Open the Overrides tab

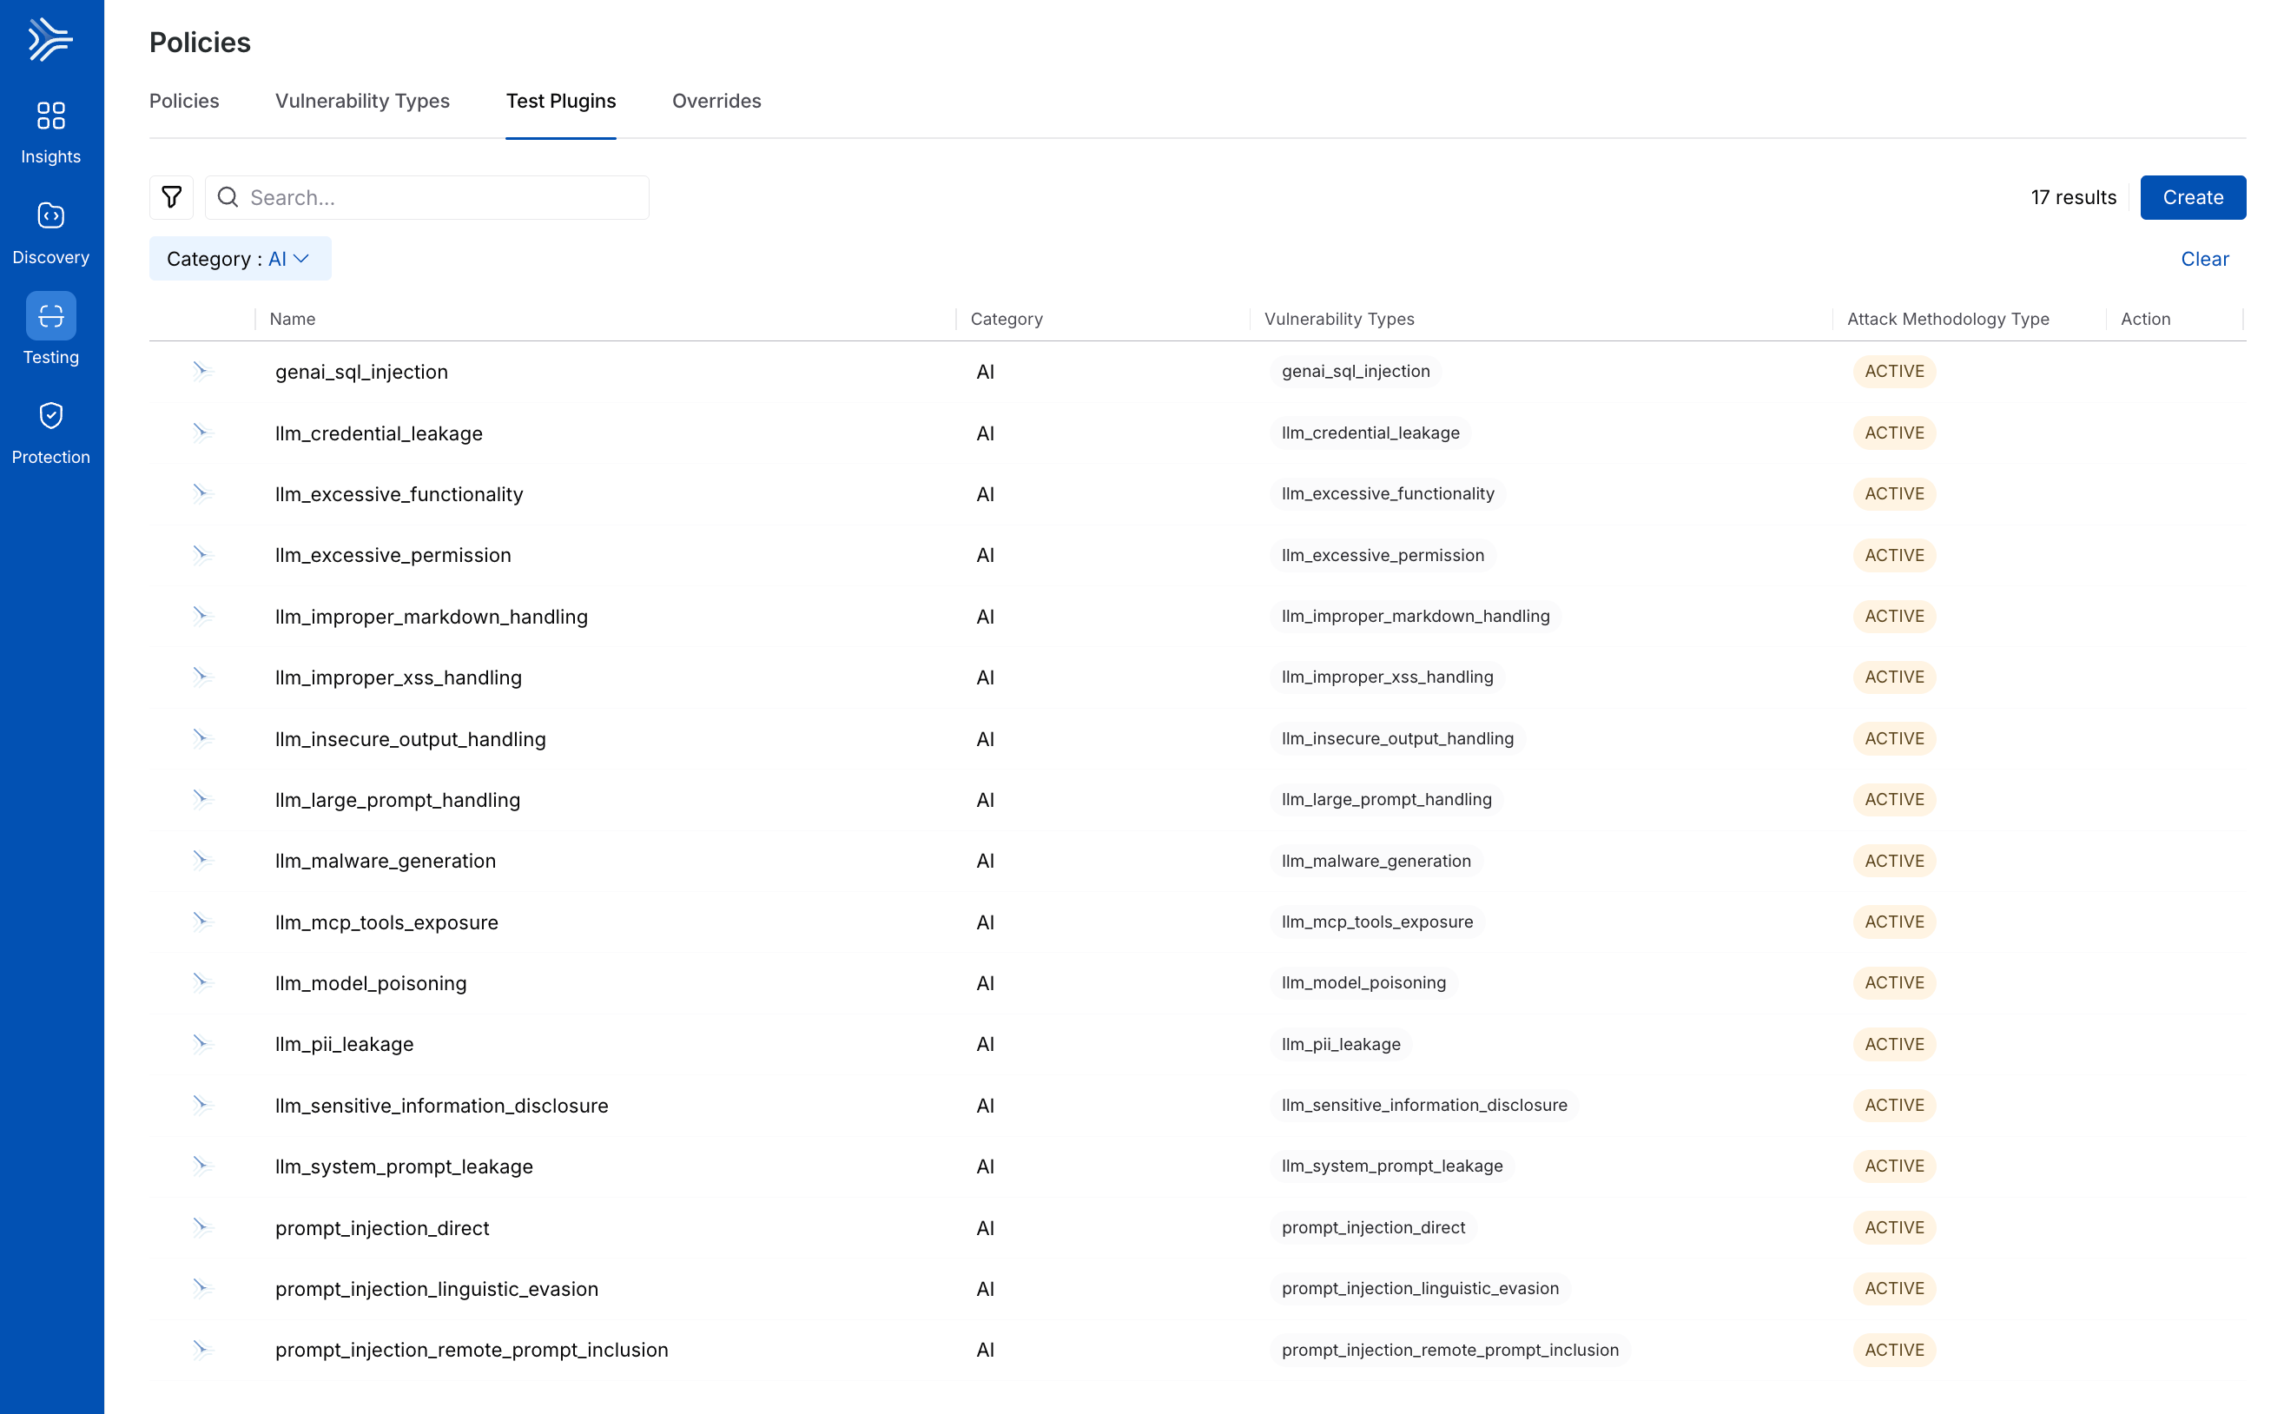point(716,101)
